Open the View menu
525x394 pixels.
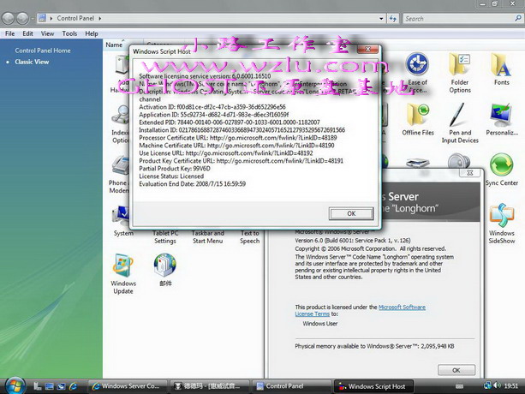click(x=47, y=33)
